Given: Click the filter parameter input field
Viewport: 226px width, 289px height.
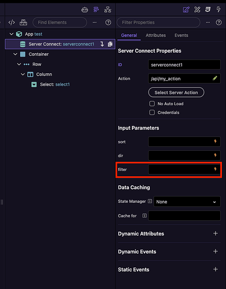Looking at the screenshot, I should tap(184, 169).
